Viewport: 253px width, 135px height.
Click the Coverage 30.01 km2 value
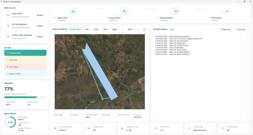138,117
